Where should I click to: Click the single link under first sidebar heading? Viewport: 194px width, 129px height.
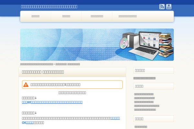pyautogui.click(x=145, y=78)
